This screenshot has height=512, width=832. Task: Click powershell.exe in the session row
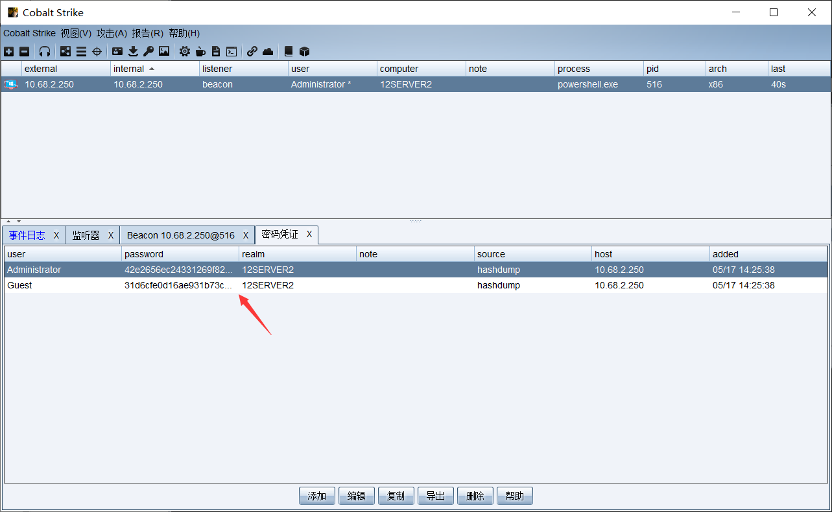[x=587, y=84]
